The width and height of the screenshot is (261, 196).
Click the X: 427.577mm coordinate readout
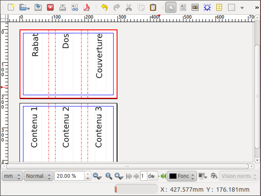point(182,190)
